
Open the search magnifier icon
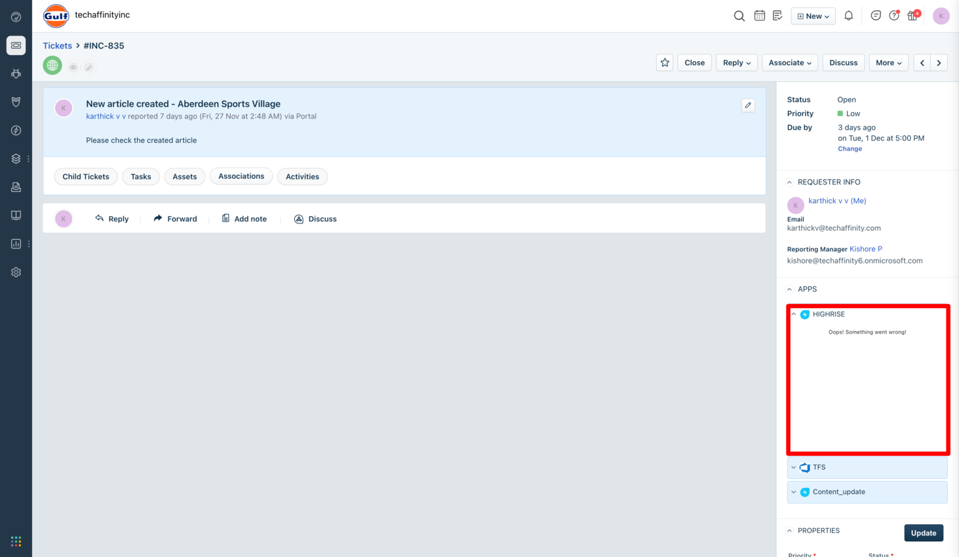[739, 16]
